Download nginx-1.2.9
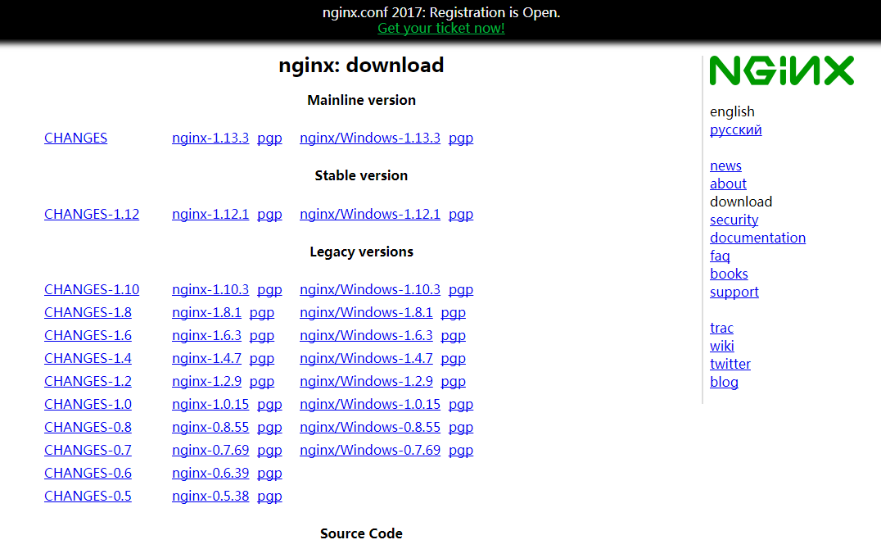This screenshot has width=881, height=558. tap(206, 382)
